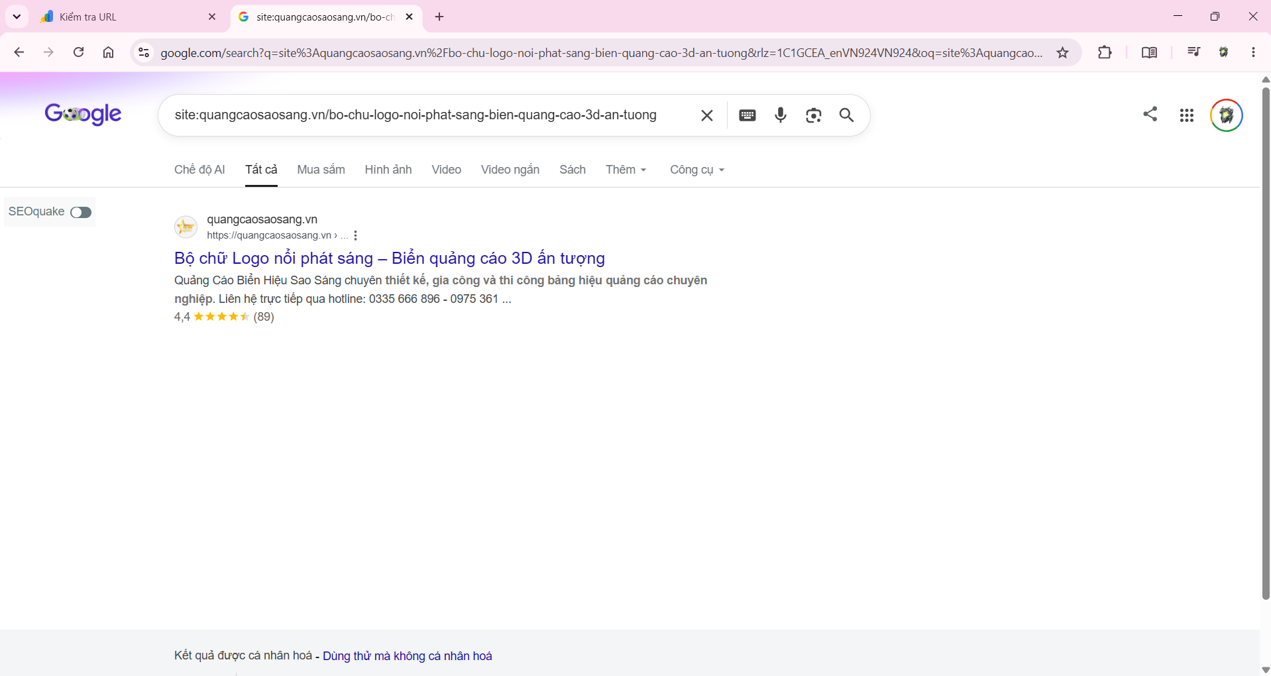Close the Kiểm tra URL tab
1271x676 pixels.
pyautogui.click(x=212, y=17)
